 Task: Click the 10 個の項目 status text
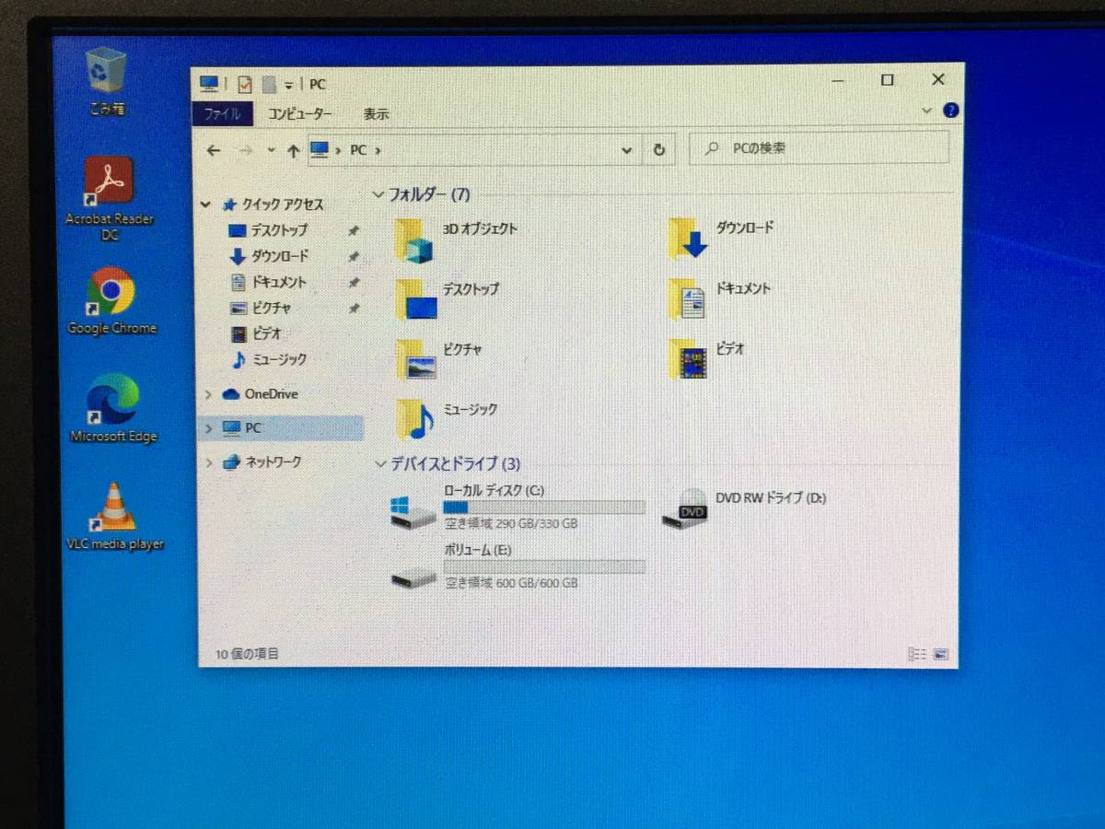247,654
